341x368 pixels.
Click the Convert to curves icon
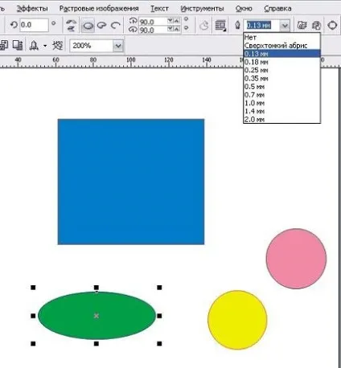pos(332,26)
